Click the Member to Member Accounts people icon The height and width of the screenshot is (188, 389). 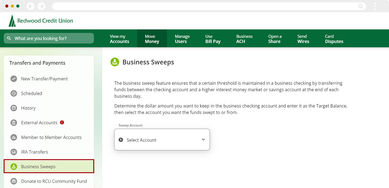click(x=14, y=137)
